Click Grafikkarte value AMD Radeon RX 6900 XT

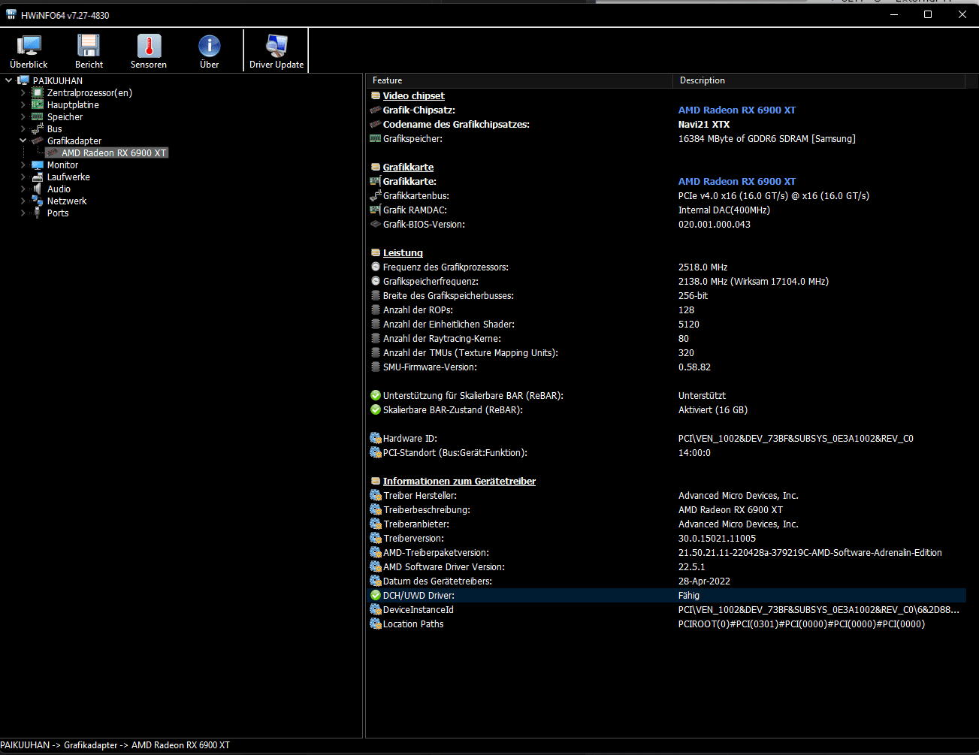tap(737, 181)
